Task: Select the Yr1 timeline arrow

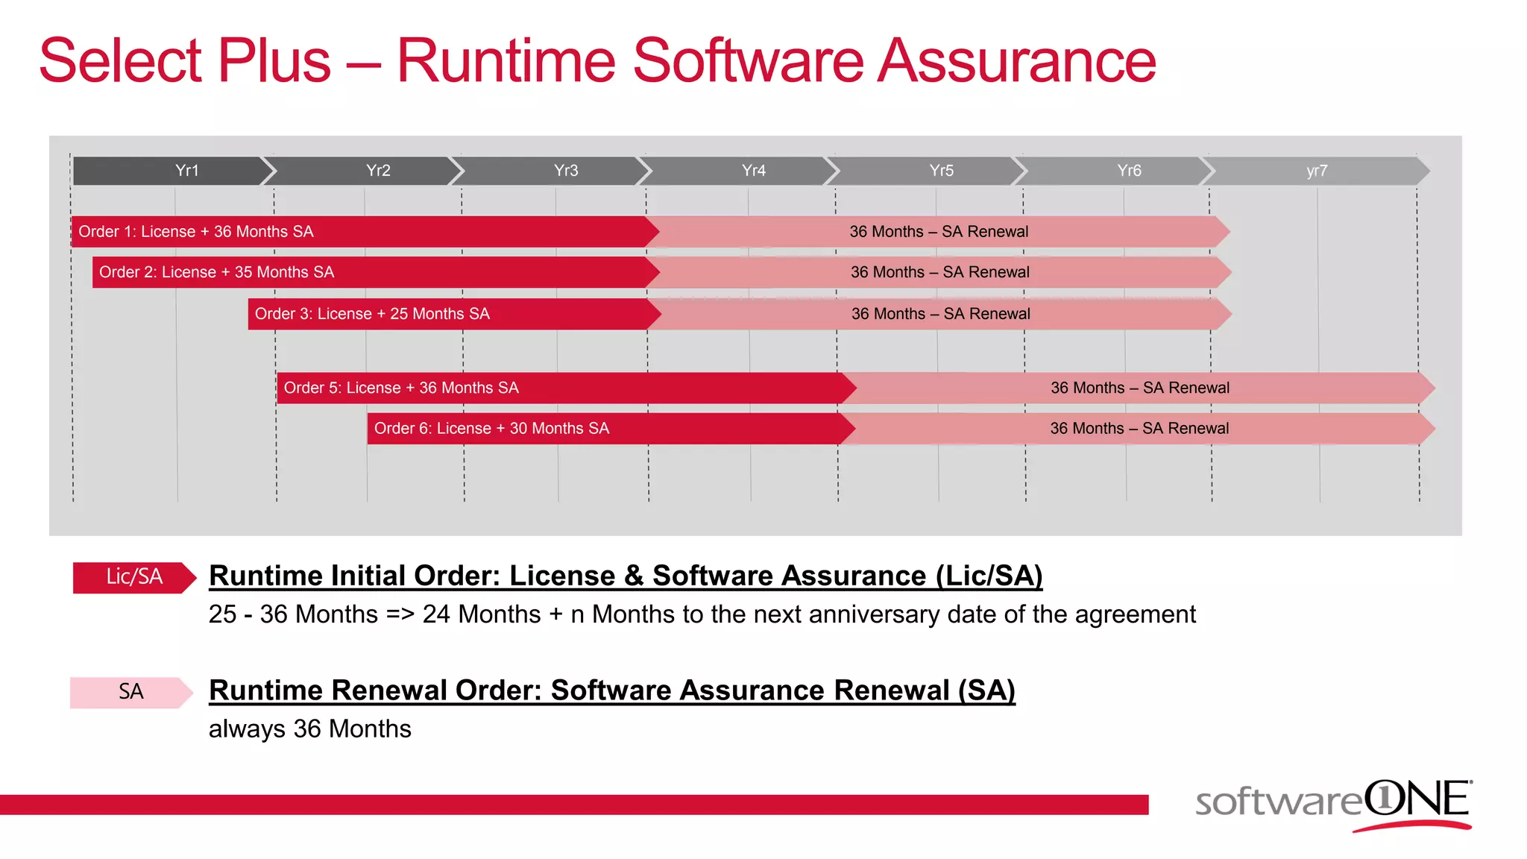Action: point(174,171)
